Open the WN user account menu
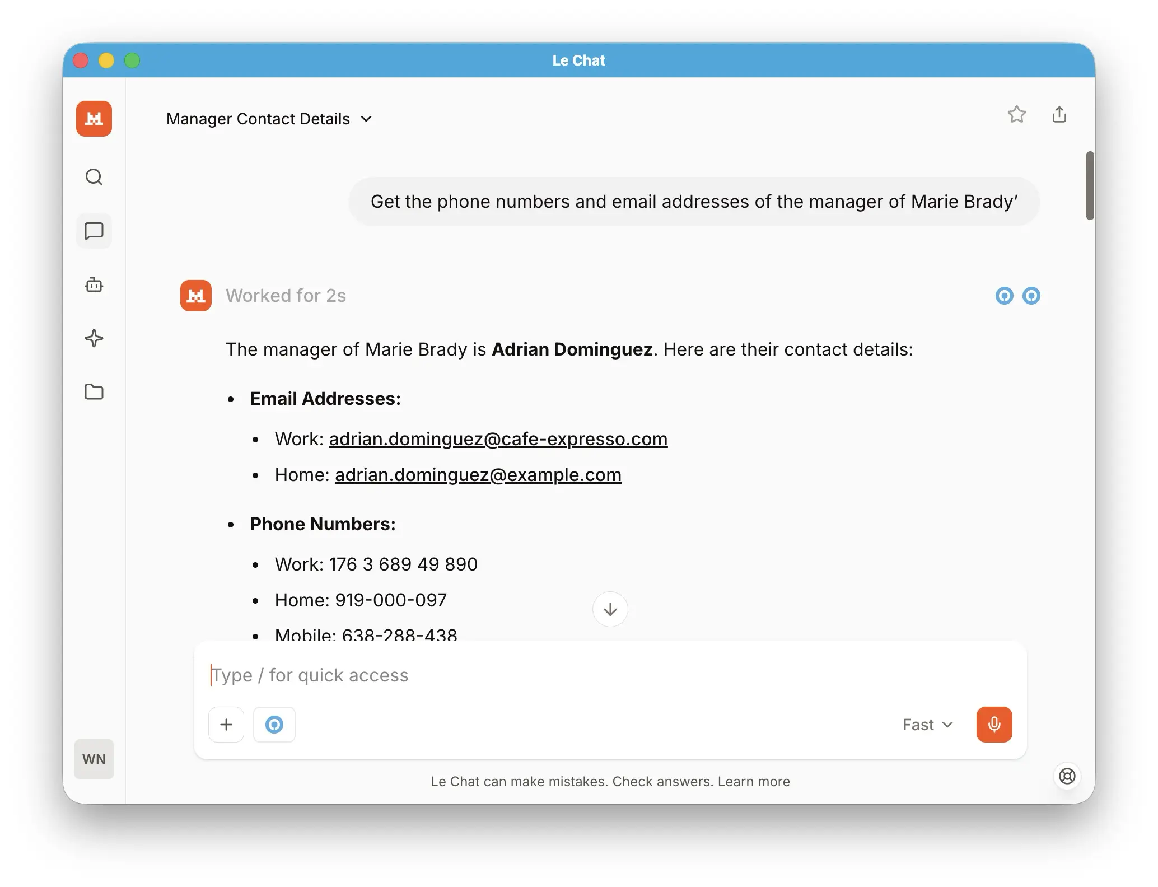The width and height of the screenshot is (1158, 887). pos(94,759)
